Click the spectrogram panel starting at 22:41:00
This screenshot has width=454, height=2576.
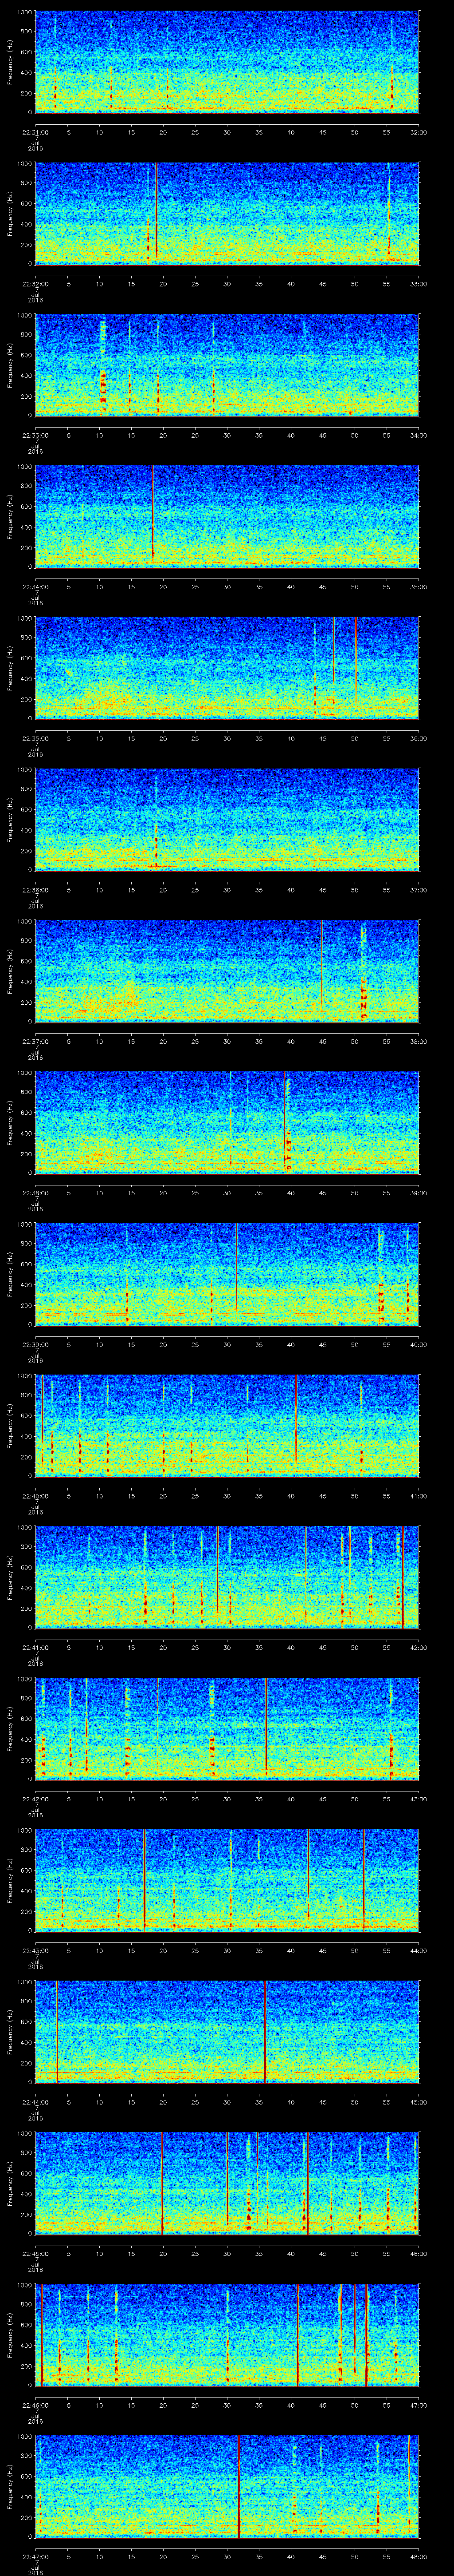227,1576
